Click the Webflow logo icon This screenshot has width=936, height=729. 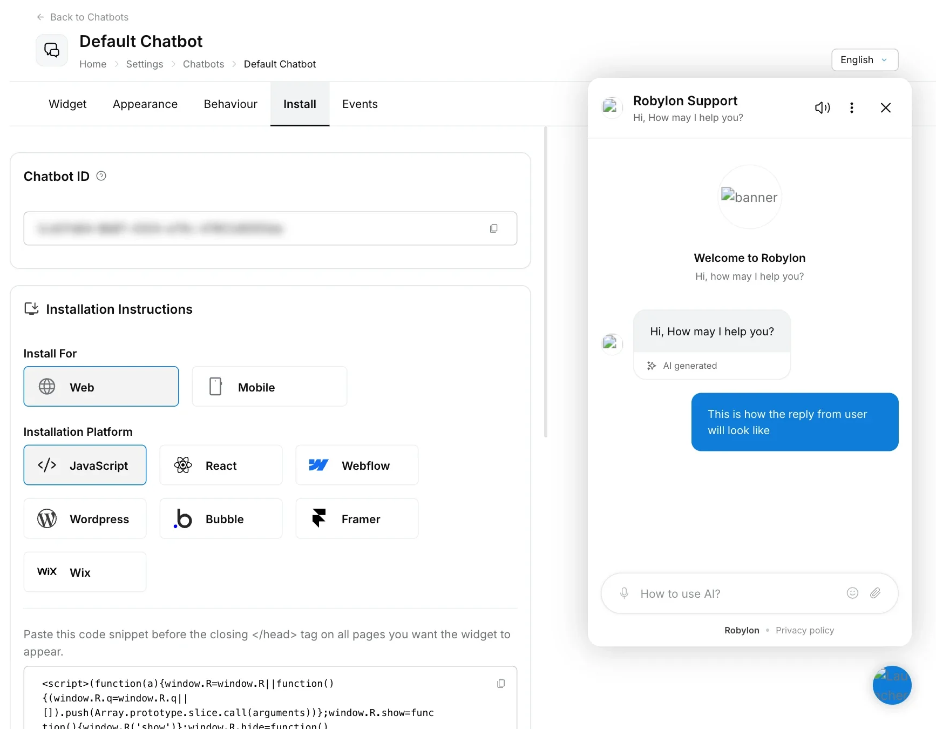pos(318,465)
